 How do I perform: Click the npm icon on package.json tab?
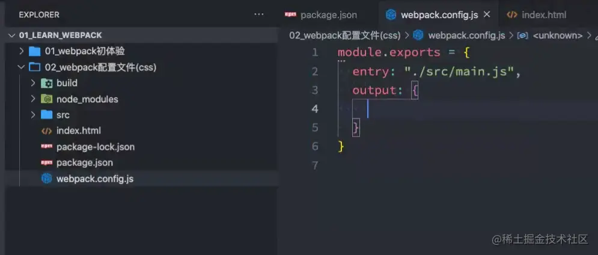pyautogui.click(x=291, y=14)
